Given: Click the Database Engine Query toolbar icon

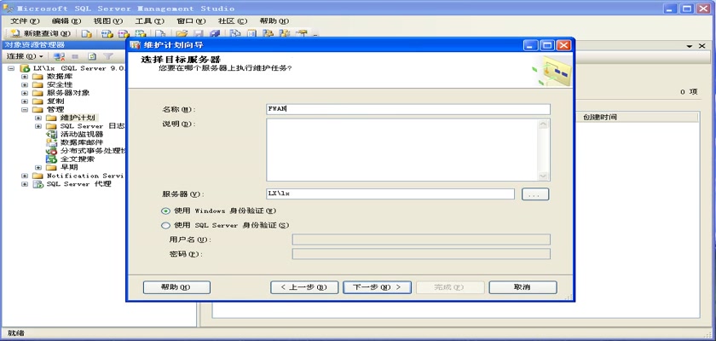Looking at the screenshot, I should pos(87,33).
